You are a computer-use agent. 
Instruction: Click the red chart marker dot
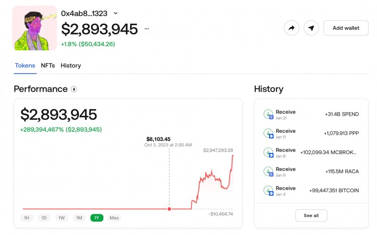[169, 209]
